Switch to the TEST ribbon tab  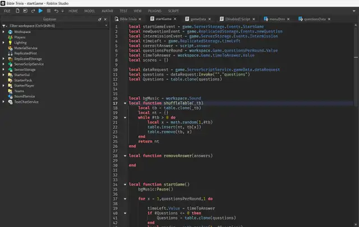123,11
